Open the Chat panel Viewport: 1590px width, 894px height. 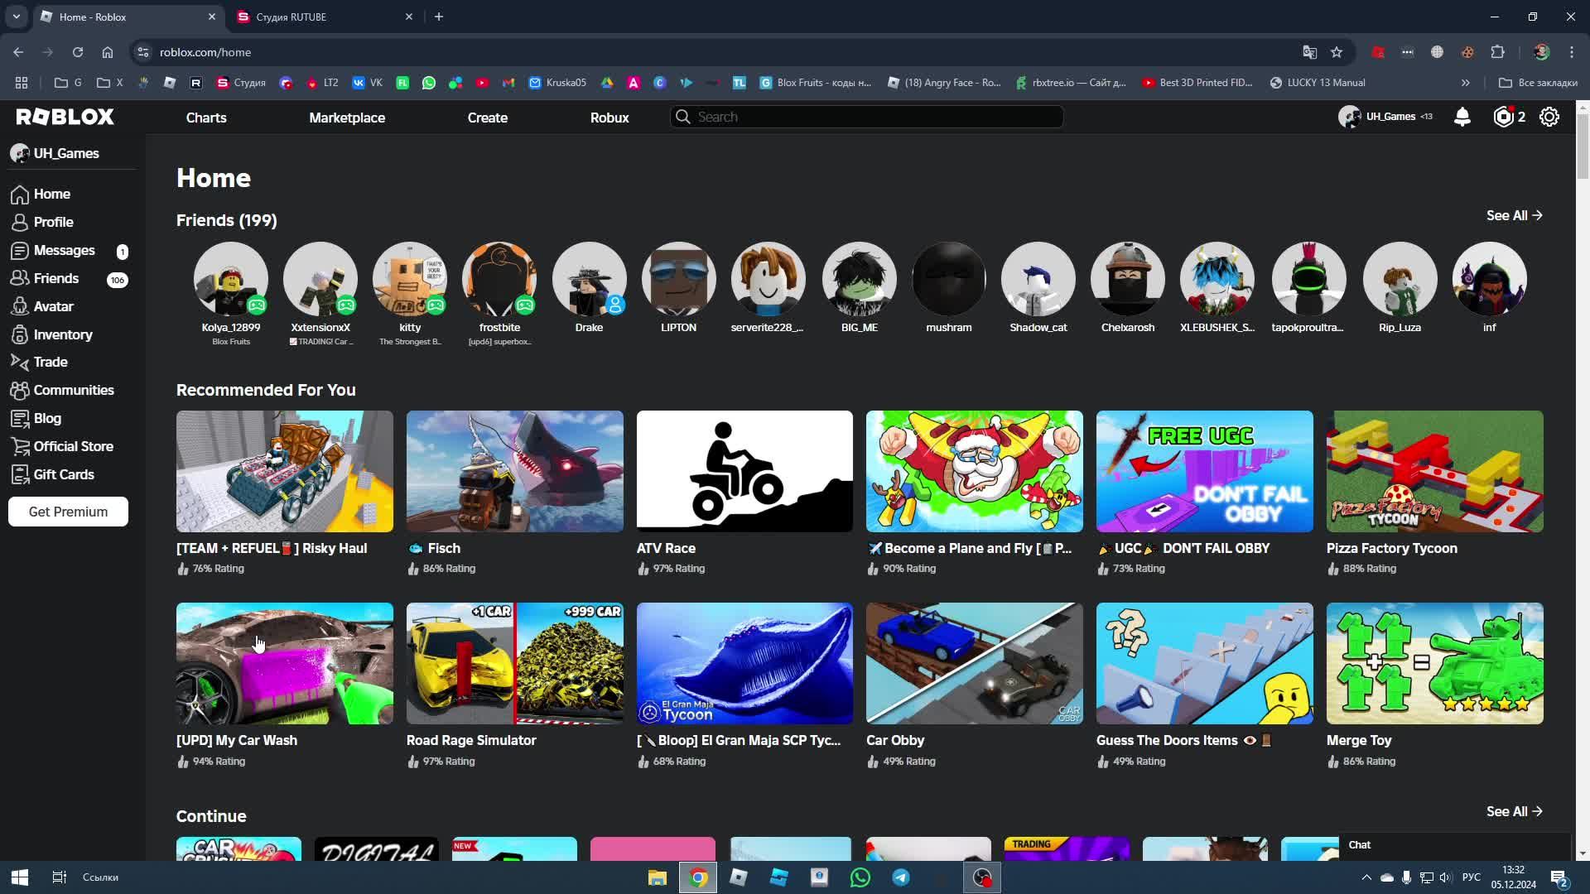pyautogui.click(x=1454, y=845)
